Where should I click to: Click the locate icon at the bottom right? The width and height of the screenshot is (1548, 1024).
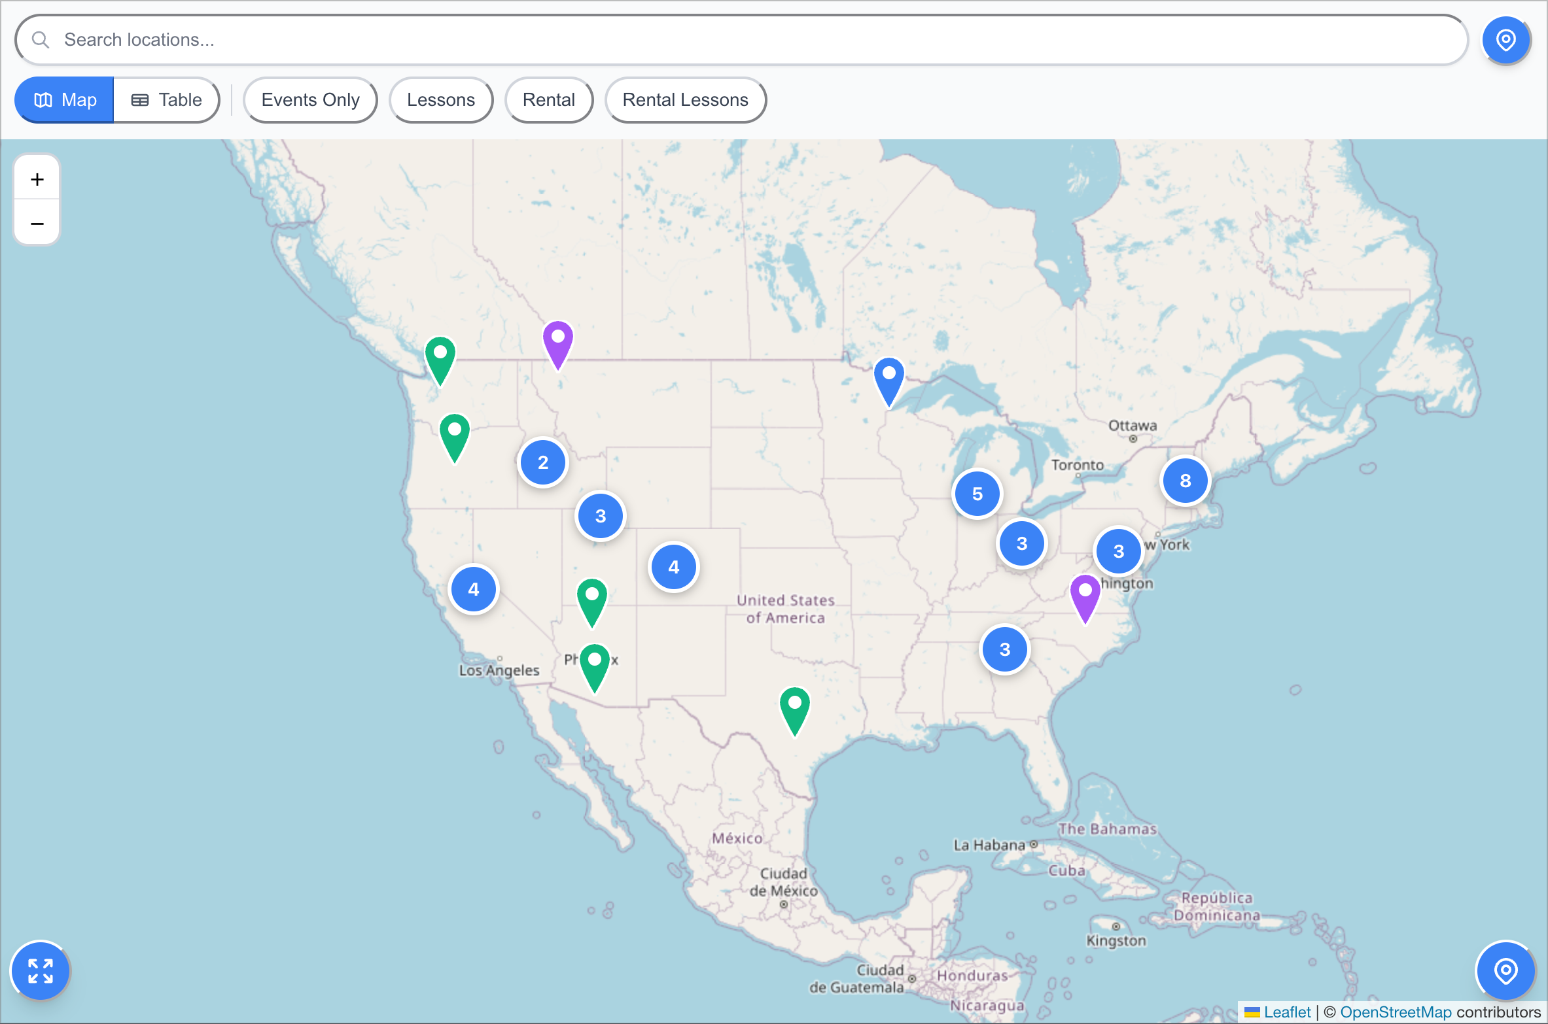(x=1505, y=971)
